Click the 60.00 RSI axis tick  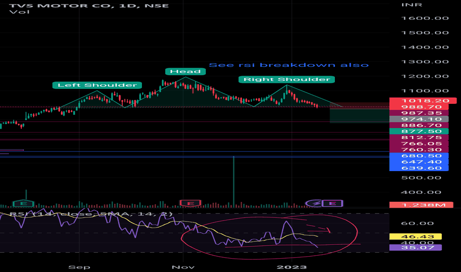tap(417, 224)
